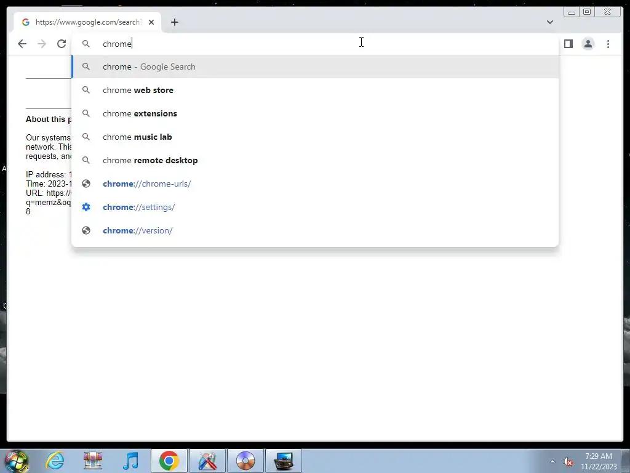Open the Windows Start orb
The width and height of the screenshot is (630, 473).
[16, 461]
